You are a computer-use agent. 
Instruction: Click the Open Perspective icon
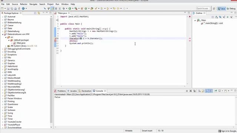214,8
